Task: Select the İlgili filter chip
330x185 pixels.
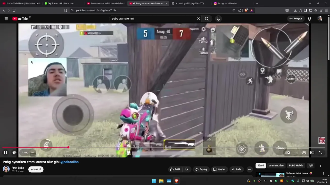Action: tap(311, 166)
